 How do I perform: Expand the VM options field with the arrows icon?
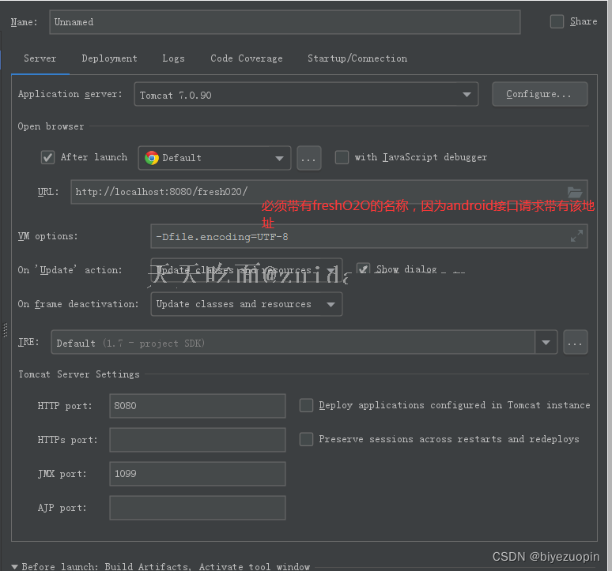(576, 236)
